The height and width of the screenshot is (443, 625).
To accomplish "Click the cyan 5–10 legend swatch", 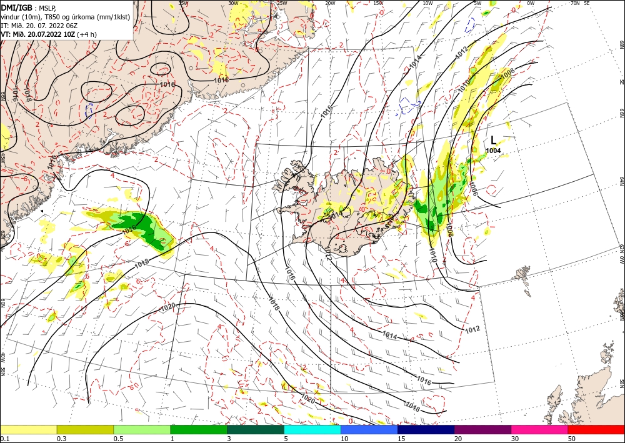I will 312,429.
